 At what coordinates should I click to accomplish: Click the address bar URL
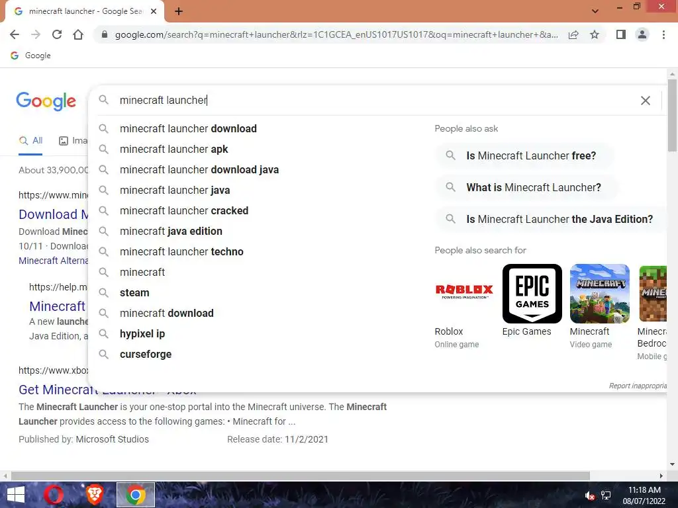pyautogui.click(x=336, y=34)
